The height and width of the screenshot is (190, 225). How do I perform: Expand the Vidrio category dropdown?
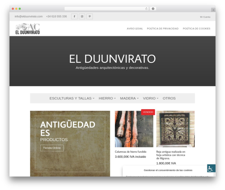point(151,98)
